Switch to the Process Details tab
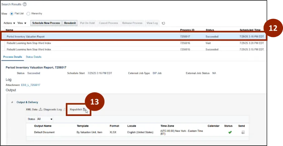 pos(12,57)
